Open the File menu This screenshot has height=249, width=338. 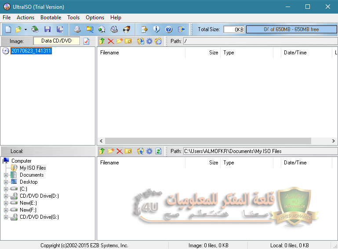click(7, 18)
